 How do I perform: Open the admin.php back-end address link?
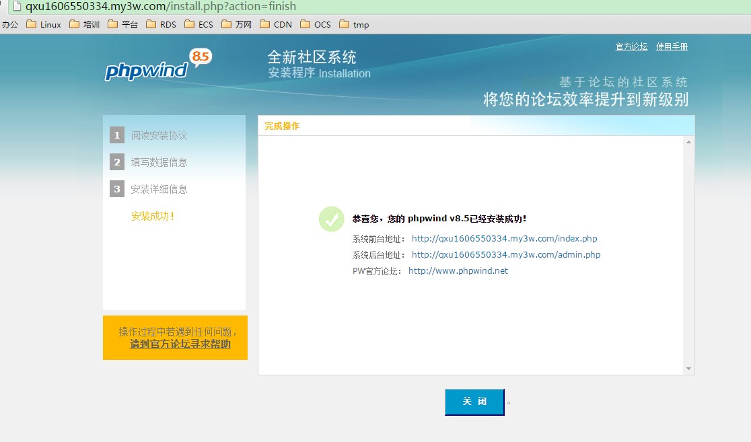point(506,255)
